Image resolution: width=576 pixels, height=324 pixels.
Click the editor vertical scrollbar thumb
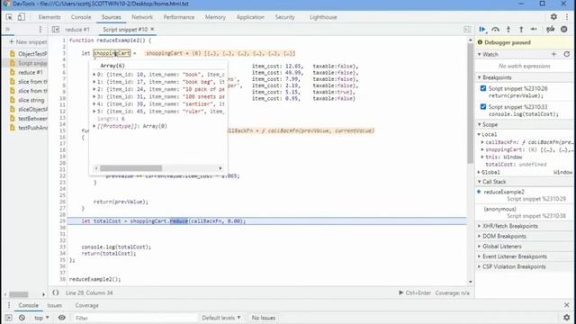coord(470,103)
